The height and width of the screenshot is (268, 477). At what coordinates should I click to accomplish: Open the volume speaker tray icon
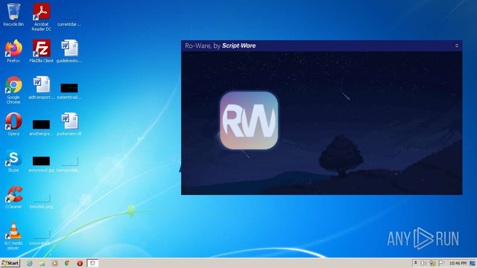click(424, 263)
